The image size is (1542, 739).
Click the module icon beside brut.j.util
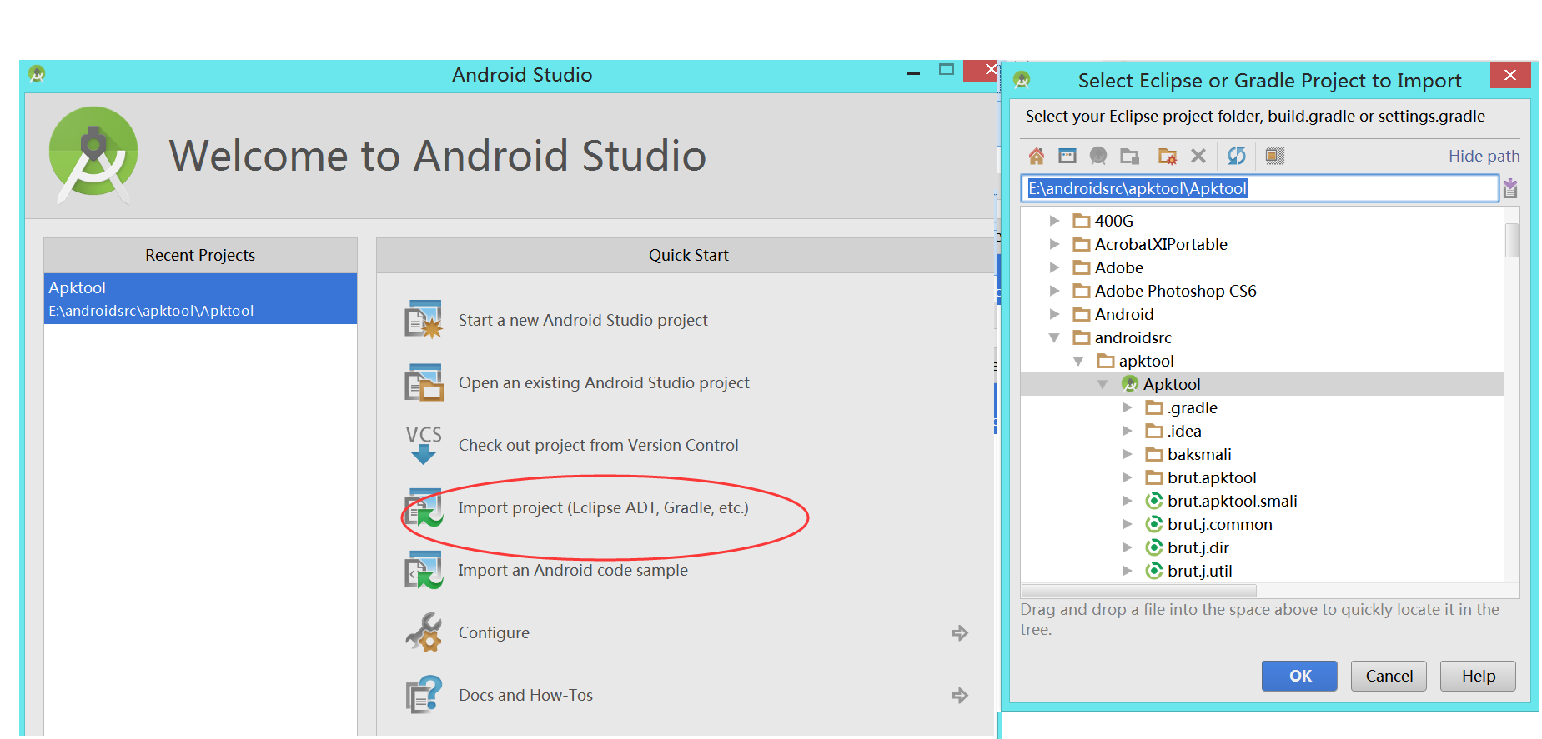click(x=1154, y=571)
